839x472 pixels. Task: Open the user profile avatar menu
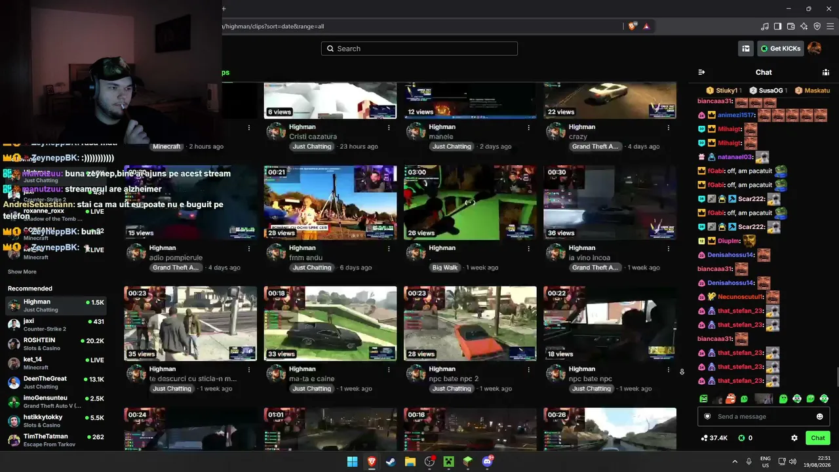tap(815, 49)
